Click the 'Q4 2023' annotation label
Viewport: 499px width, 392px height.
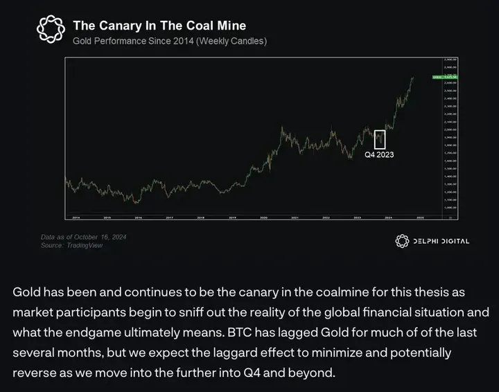point(379,154)
